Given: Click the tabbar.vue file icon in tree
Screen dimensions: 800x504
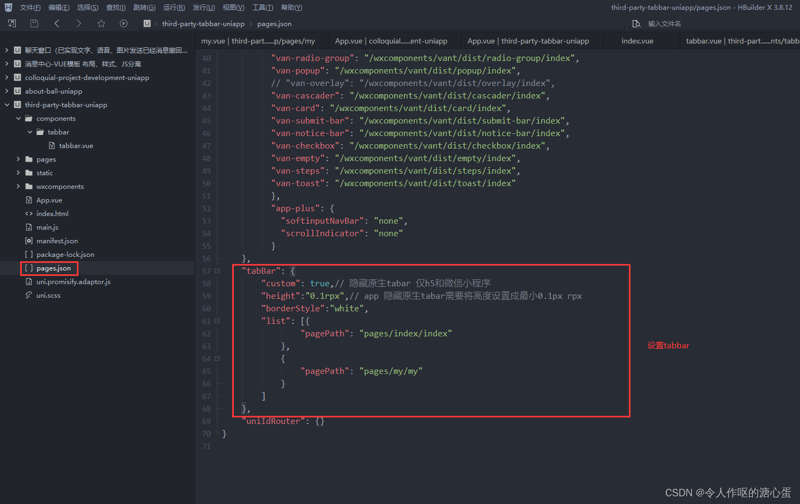Looking at the screenshot, I should click(52, 145).
